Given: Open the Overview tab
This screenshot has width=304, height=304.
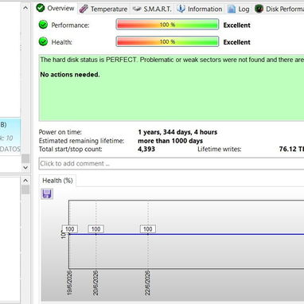Looking at the screenshot, I should tap(56, 8).
